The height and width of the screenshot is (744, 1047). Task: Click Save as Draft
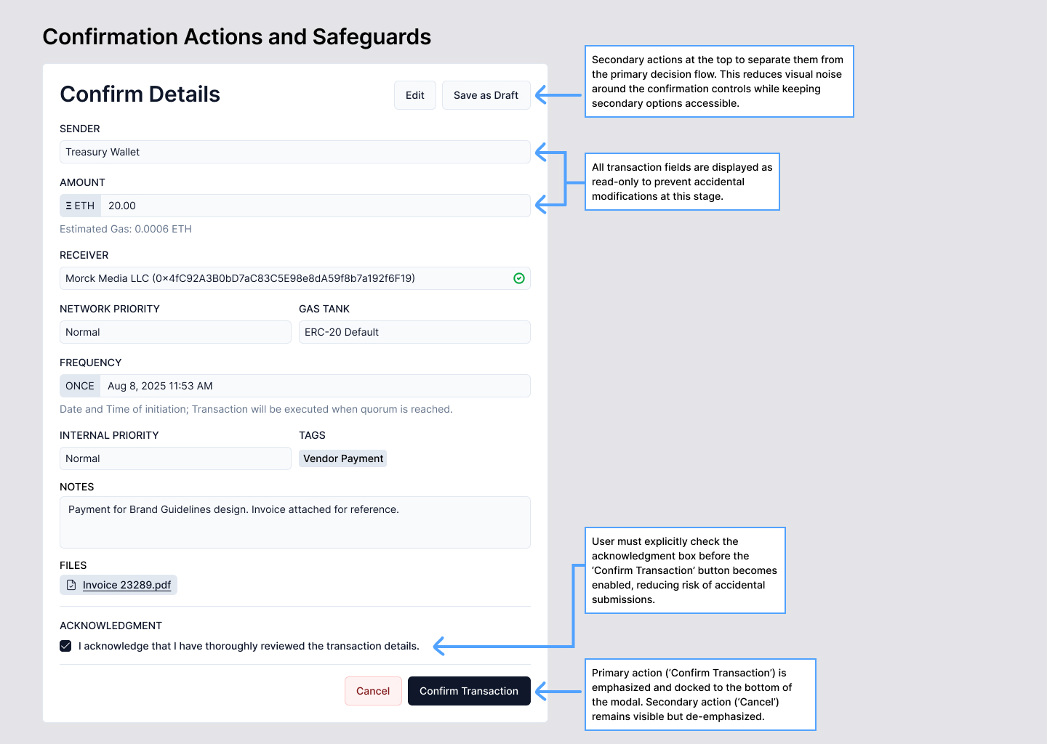486,94
